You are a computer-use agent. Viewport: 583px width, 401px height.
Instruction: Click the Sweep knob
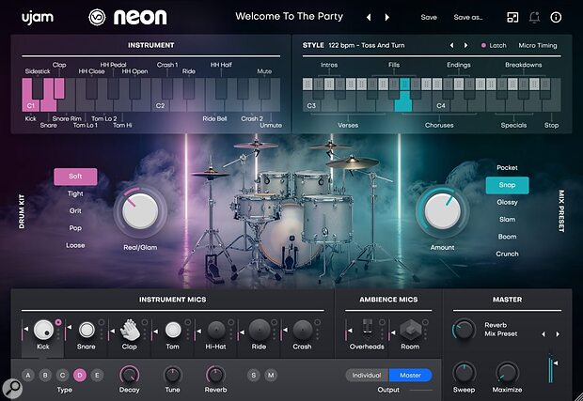464,373
